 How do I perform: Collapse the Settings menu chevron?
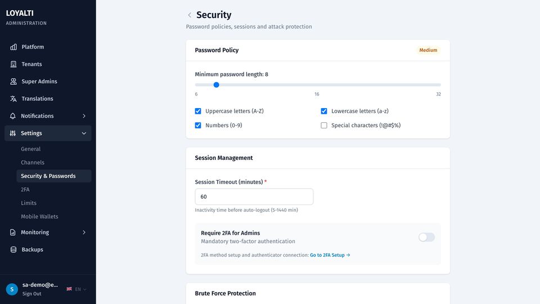(x=84, y=133)
